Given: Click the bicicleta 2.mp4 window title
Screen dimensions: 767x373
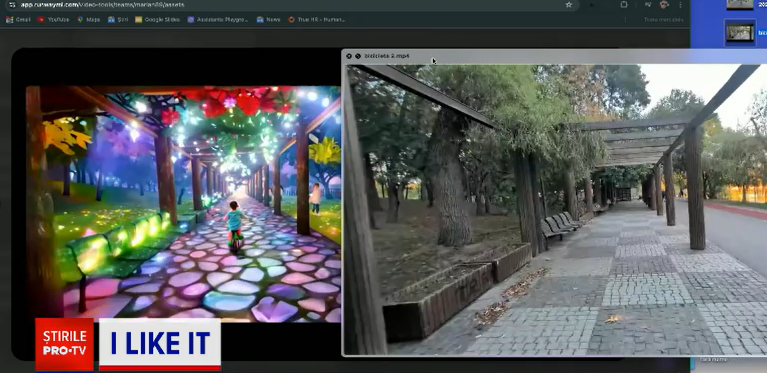Looking at the screenshot, I should 386,56.
